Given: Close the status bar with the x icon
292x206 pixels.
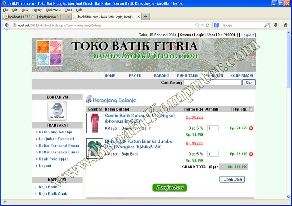Looking at the screenshot, I should point(5,202).
